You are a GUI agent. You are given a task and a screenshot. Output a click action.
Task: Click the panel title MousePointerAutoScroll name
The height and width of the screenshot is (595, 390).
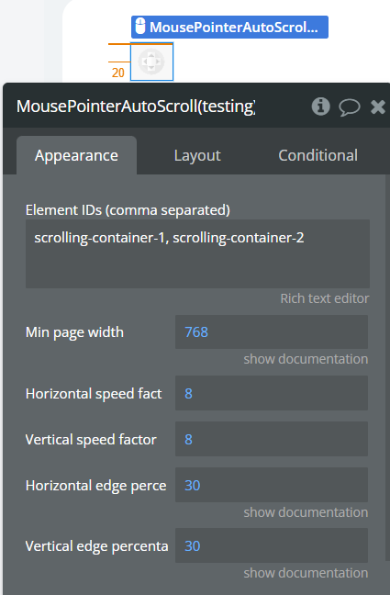tap(136, 107)
